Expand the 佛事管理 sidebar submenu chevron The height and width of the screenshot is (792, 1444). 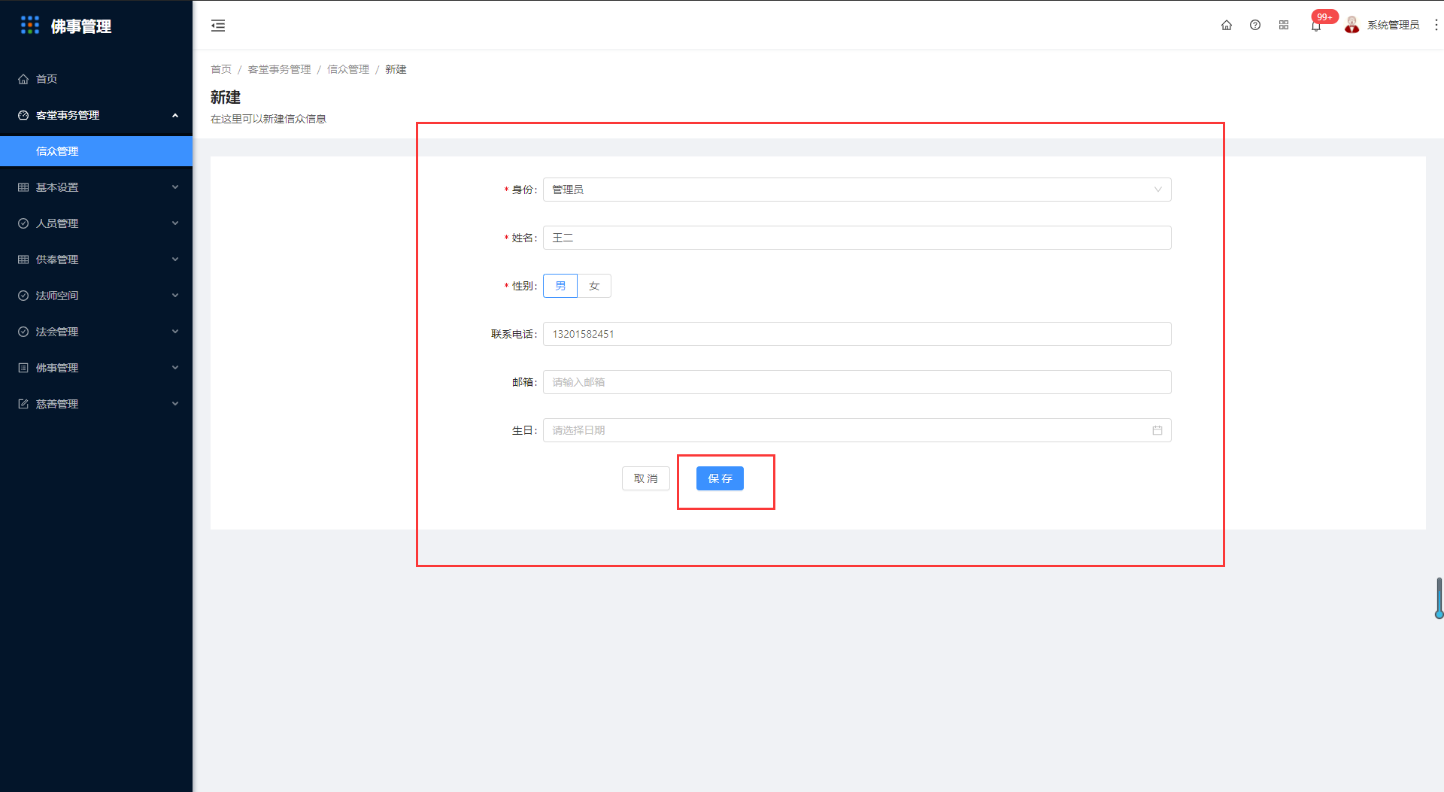[175, 368]
